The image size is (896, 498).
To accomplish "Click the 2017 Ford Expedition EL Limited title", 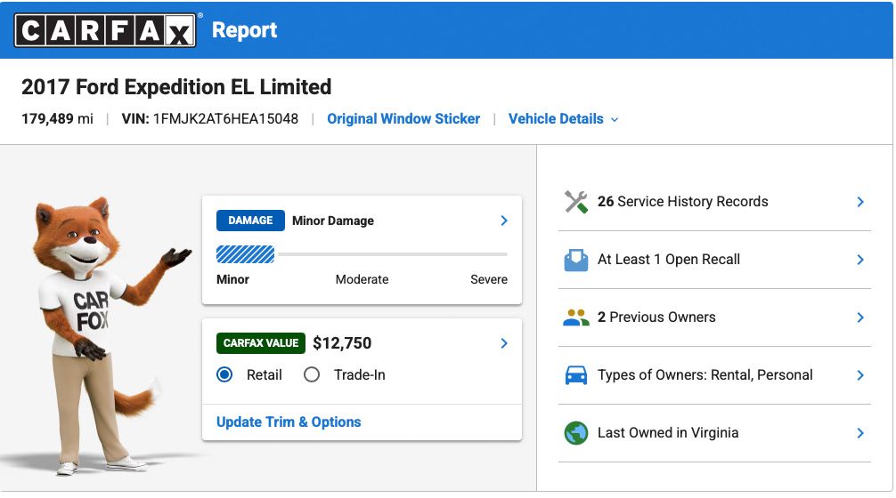I will pyautogui.click(x=176, y=87).
